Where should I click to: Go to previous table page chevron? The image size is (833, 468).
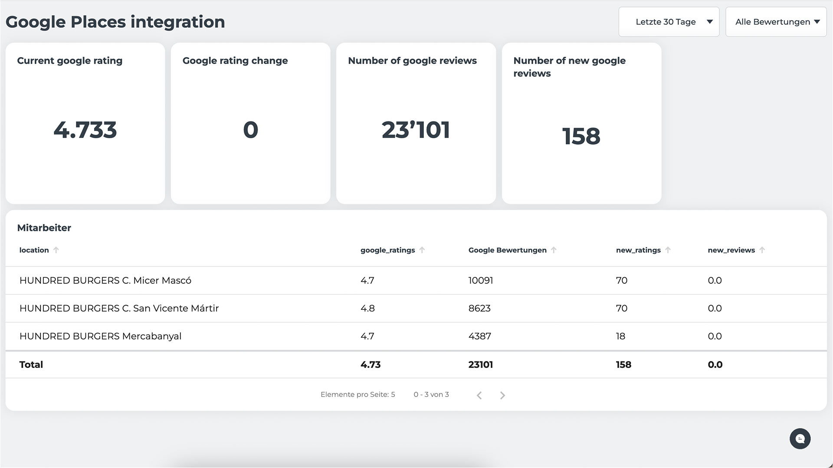pyautogui.click(x=479, y=395)
